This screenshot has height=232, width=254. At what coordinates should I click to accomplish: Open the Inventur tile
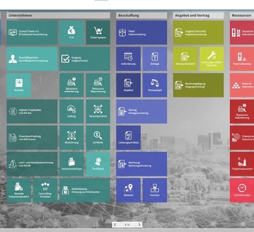[x=155, y=190]
